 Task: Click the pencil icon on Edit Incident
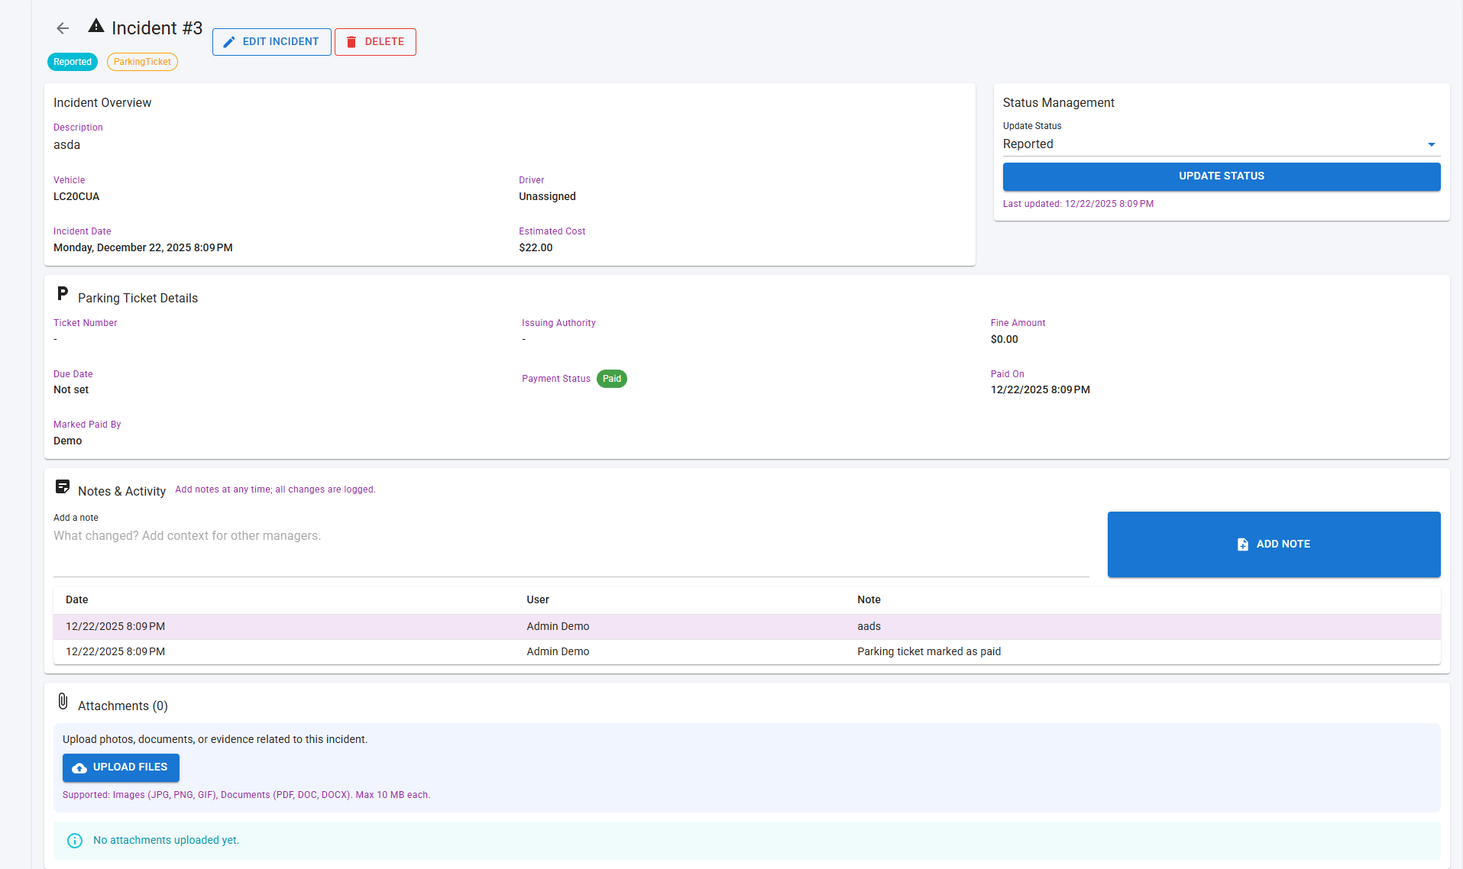click(x=228, y=42)
